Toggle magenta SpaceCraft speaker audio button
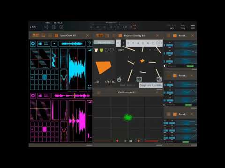The image size is (225, 168). click(44, 96)
